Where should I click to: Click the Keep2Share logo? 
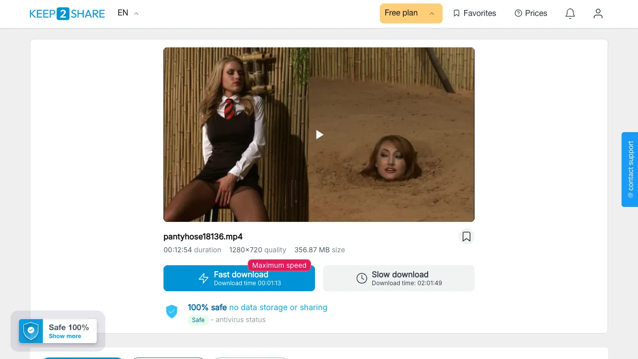tap(67, 13)
